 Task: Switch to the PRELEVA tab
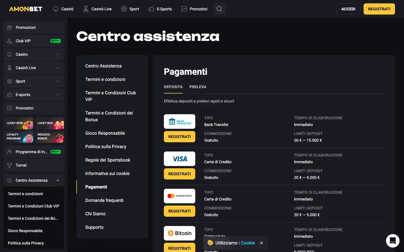pos(198,87)
